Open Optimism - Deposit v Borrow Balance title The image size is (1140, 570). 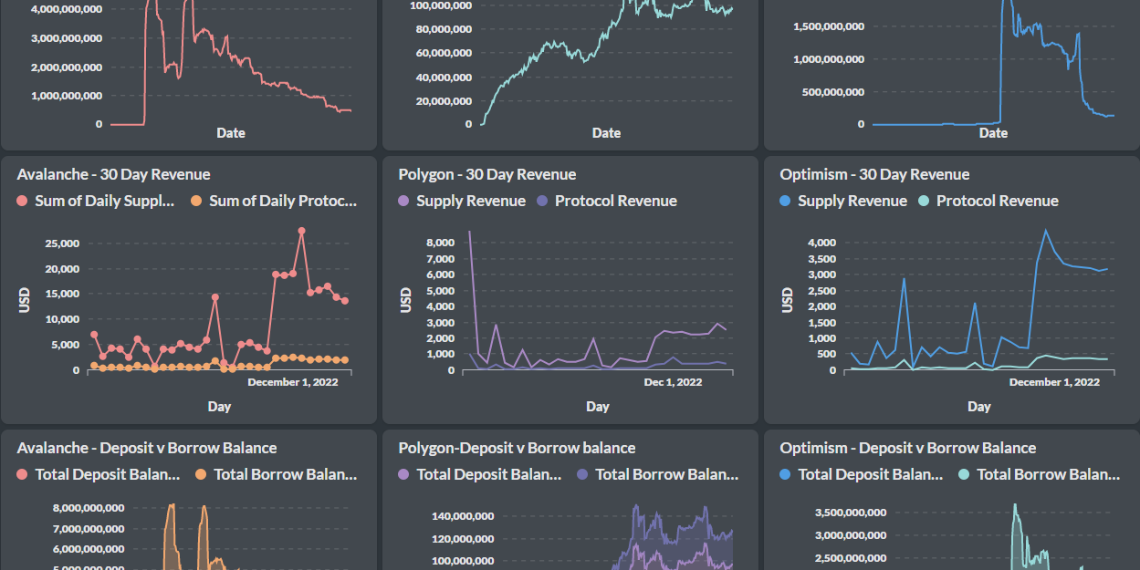tap(908, 448)
